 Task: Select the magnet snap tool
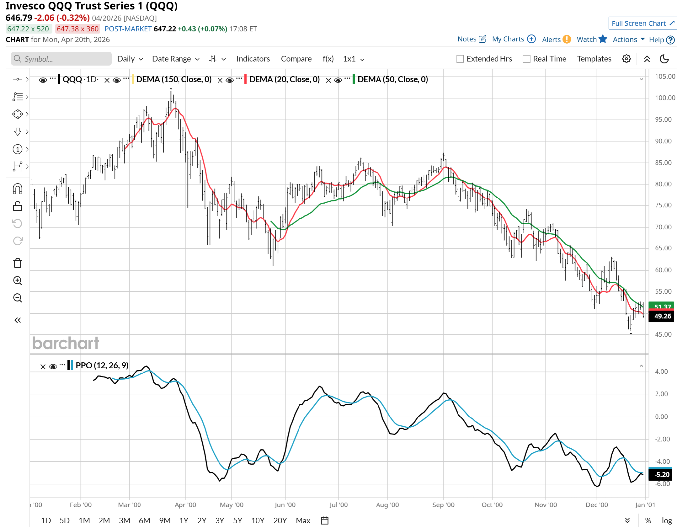point(18,189)
